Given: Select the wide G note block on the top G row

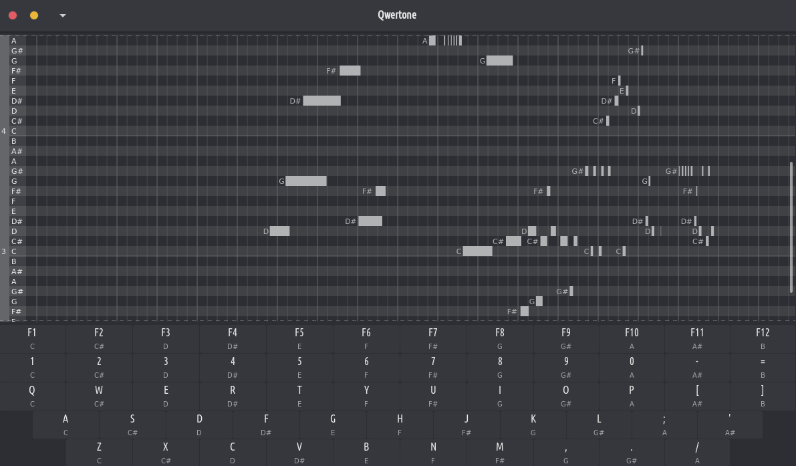Looking at the screenshot, I should point(499,61).
